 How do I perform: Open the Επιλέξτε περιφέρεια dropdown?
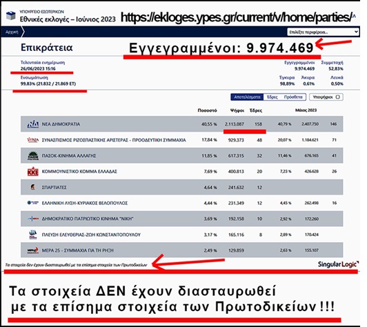coord(323,32)
